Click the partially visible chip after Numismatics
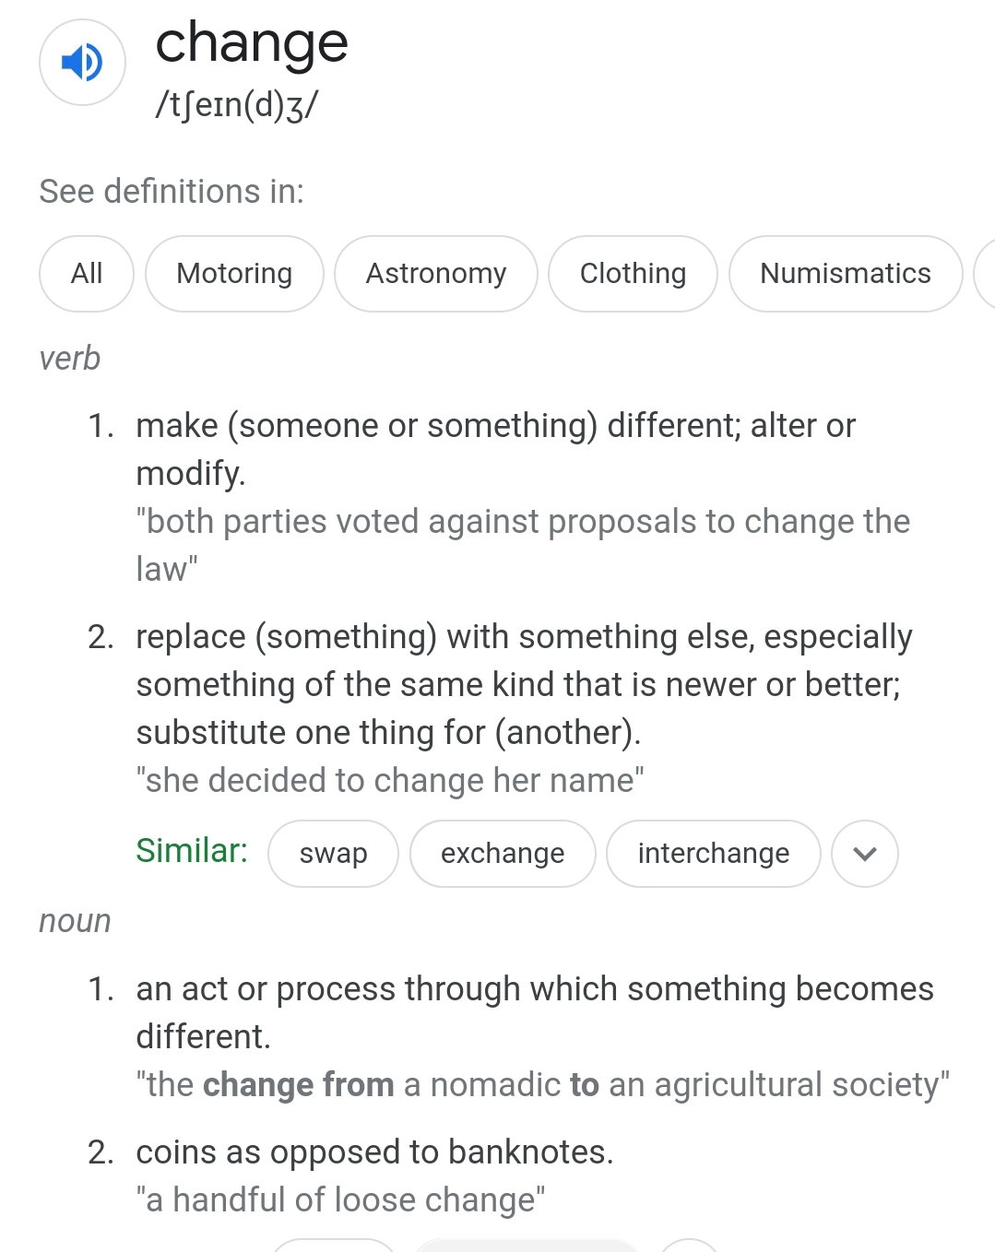995x1252 pixels. click(x=985, y=274)
